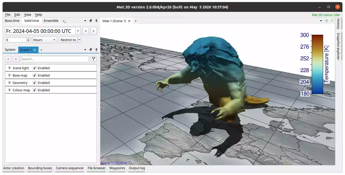The height and width of the screenshot is (175, 345).
Task: Collapse all properties with down-arrow button
Action: (x=8, y=59)
